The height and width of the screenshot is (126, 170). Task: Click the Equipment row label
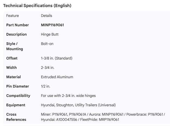[16, 105]
